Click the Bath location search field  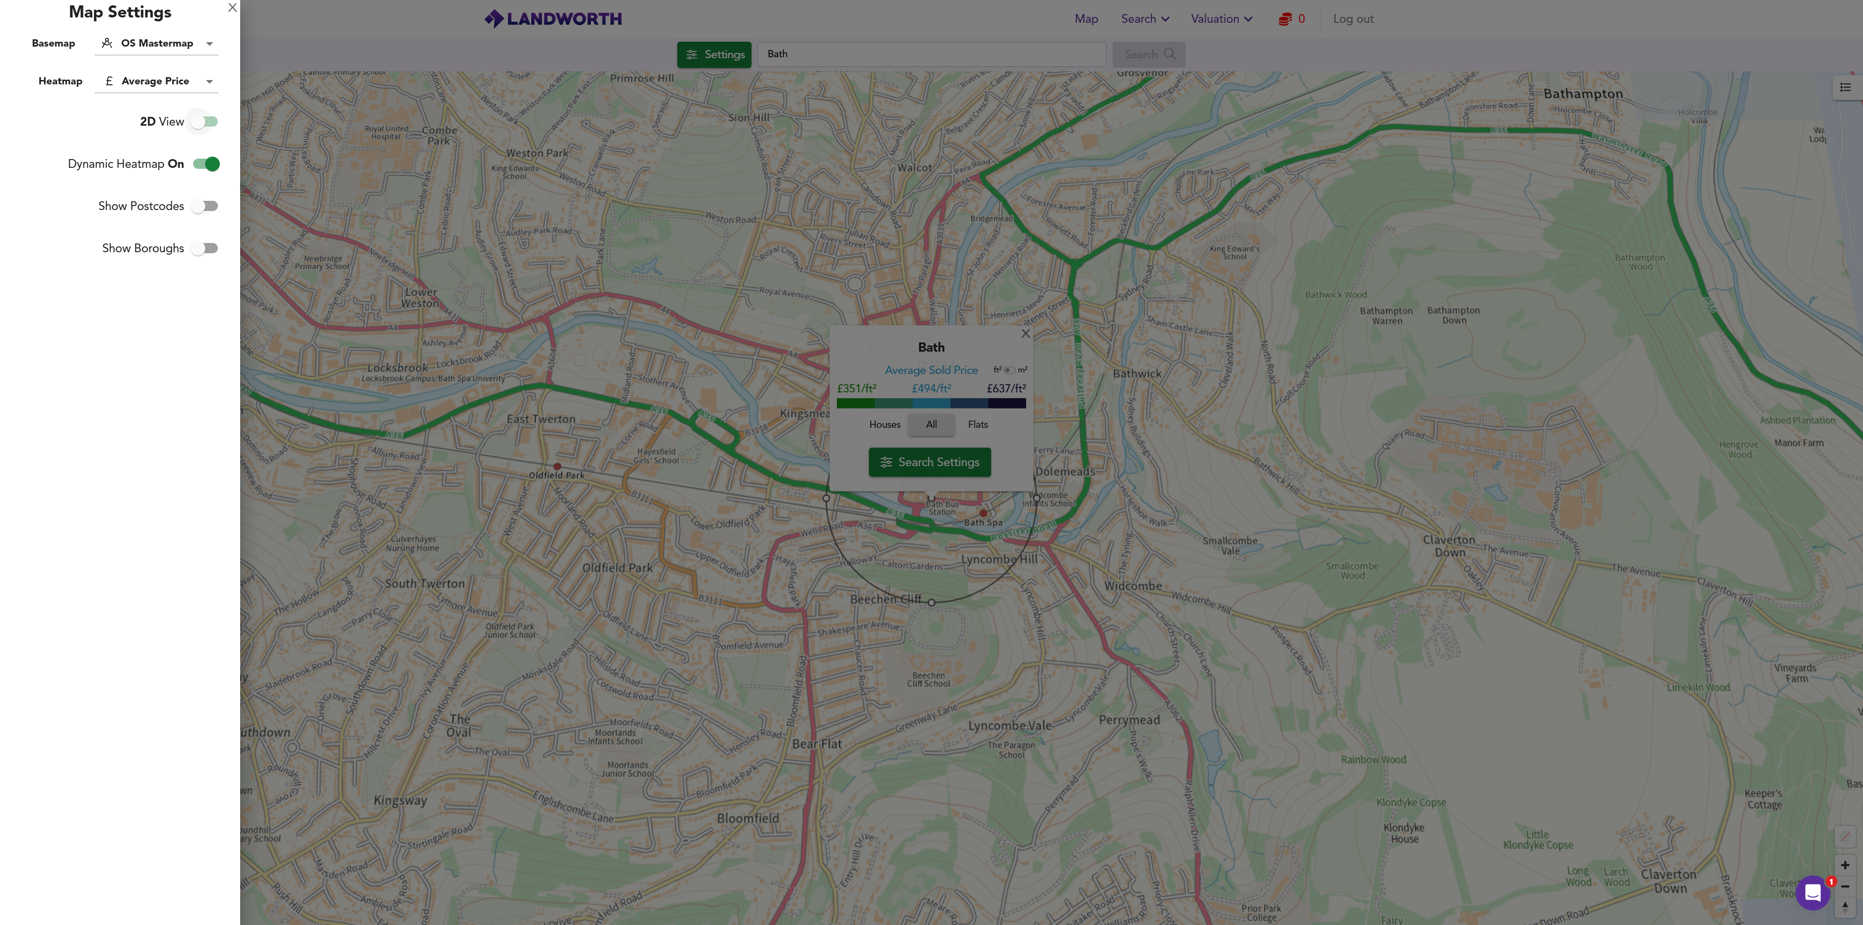click(931, 54)
